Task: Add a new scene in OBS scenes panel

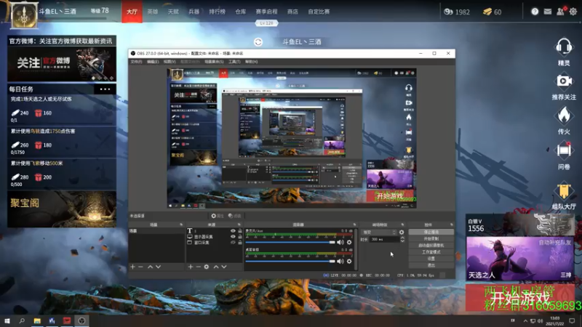Action: pos(132,267)
